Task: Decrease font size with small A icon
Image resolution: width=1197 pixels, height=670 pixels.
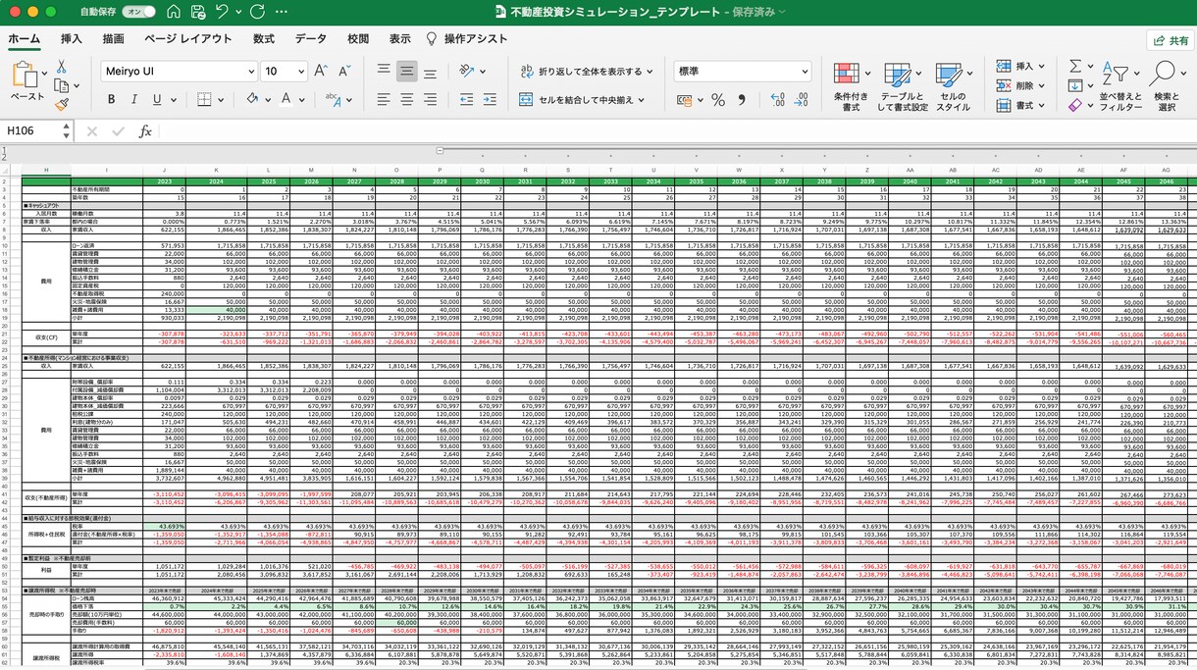Action: 344,71
